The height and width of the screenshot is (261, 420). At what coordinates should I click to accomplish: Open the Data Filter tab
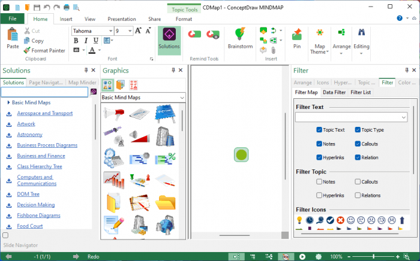[x=334, y=92]
